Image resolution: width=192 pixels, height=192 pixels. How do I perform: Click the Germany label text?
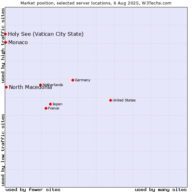(83, 80)
